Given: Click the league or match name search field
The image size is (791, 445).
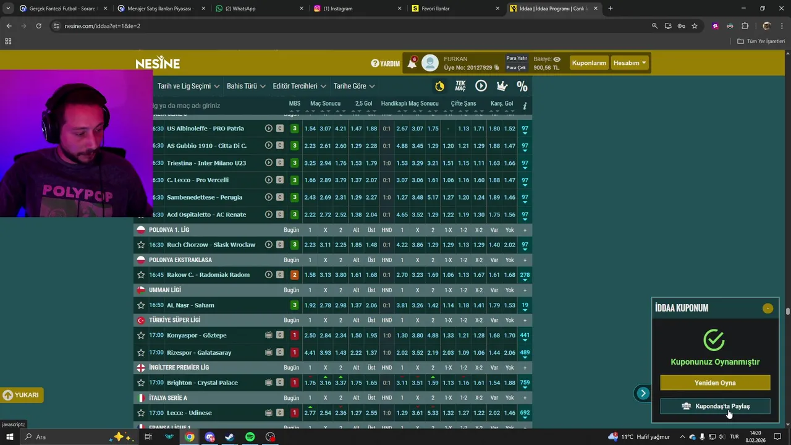Looking at the screenshot, I should pos(210,106).
